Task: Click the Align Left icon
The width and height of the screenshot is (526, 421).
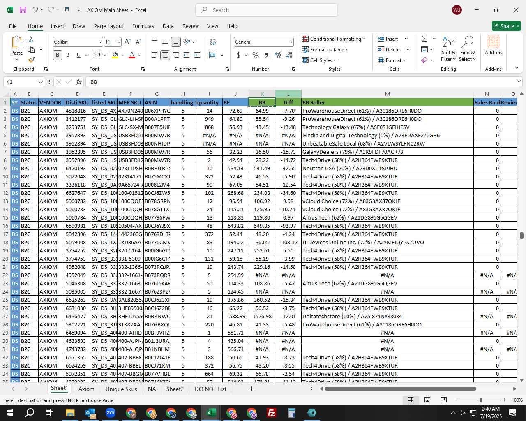Action: [x=155, y=55]
